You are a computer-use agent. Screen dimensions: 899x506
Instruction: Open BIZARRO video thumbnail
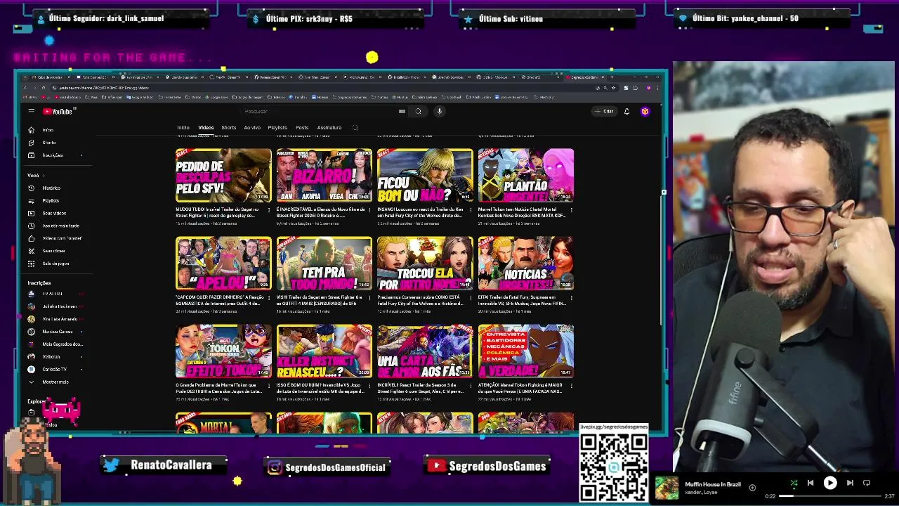pyautogui.click(x=324, y=175)
